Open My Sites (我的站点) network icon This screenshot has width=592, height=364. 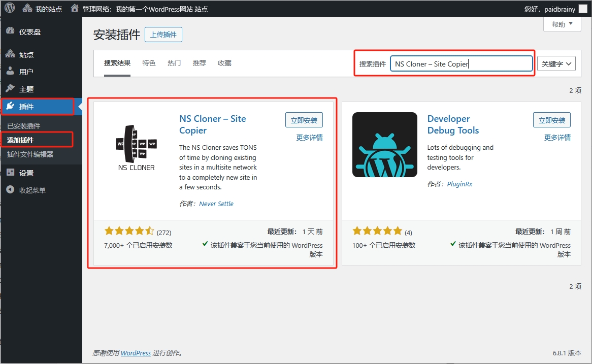[x=27, y=8]
